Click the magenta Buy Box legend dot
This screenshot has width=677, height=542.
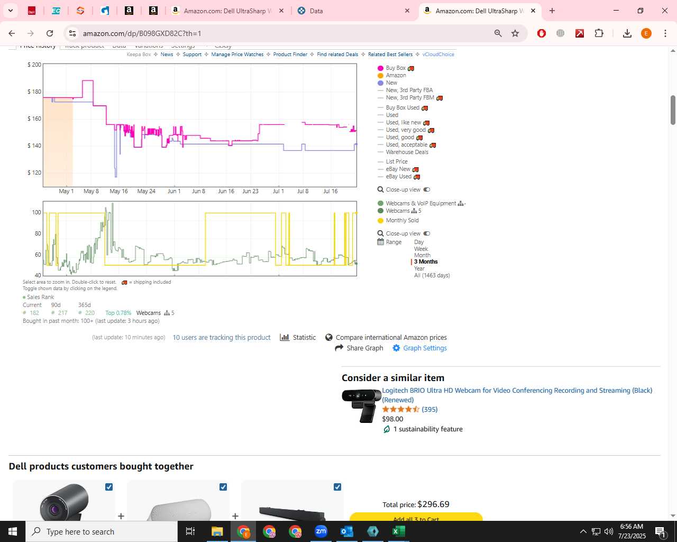pos(380,68)
